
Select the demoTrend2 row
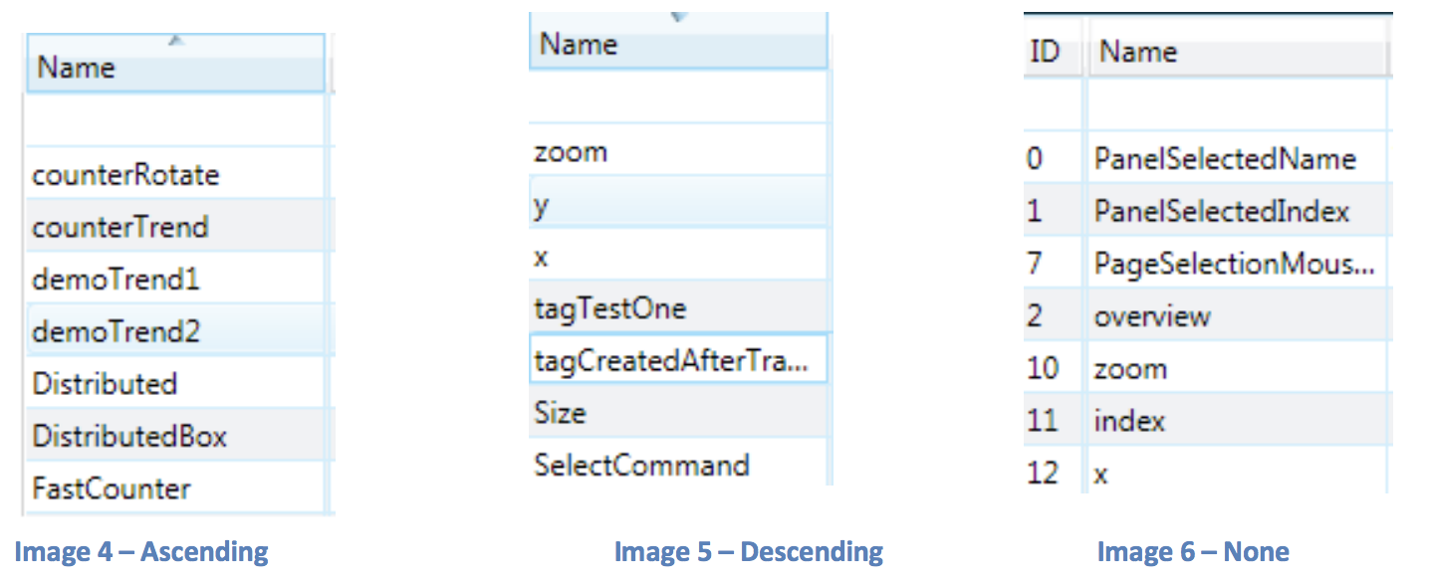(116, 330)
